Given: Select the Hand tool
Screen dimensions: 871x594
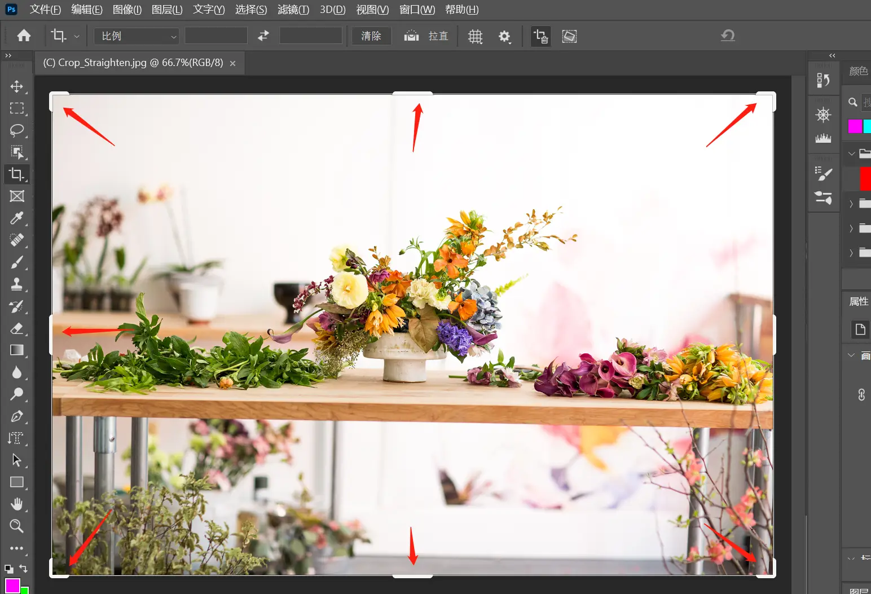Looking at the screenshot, I should (17, 504).
